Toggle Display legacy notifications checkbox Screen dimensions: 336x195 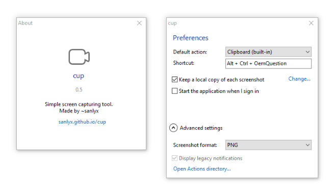tap(175, 158)
